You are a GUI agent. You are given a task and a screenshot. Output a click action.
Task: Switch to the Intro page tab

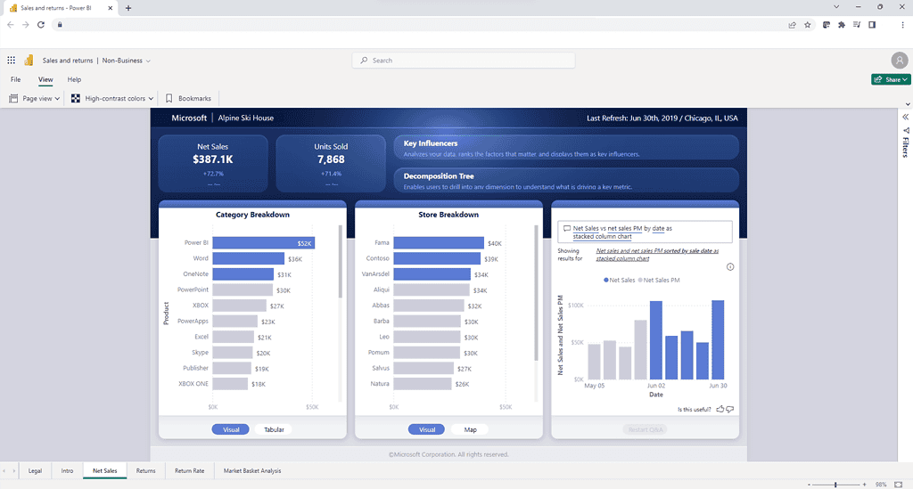click(67, 471)
